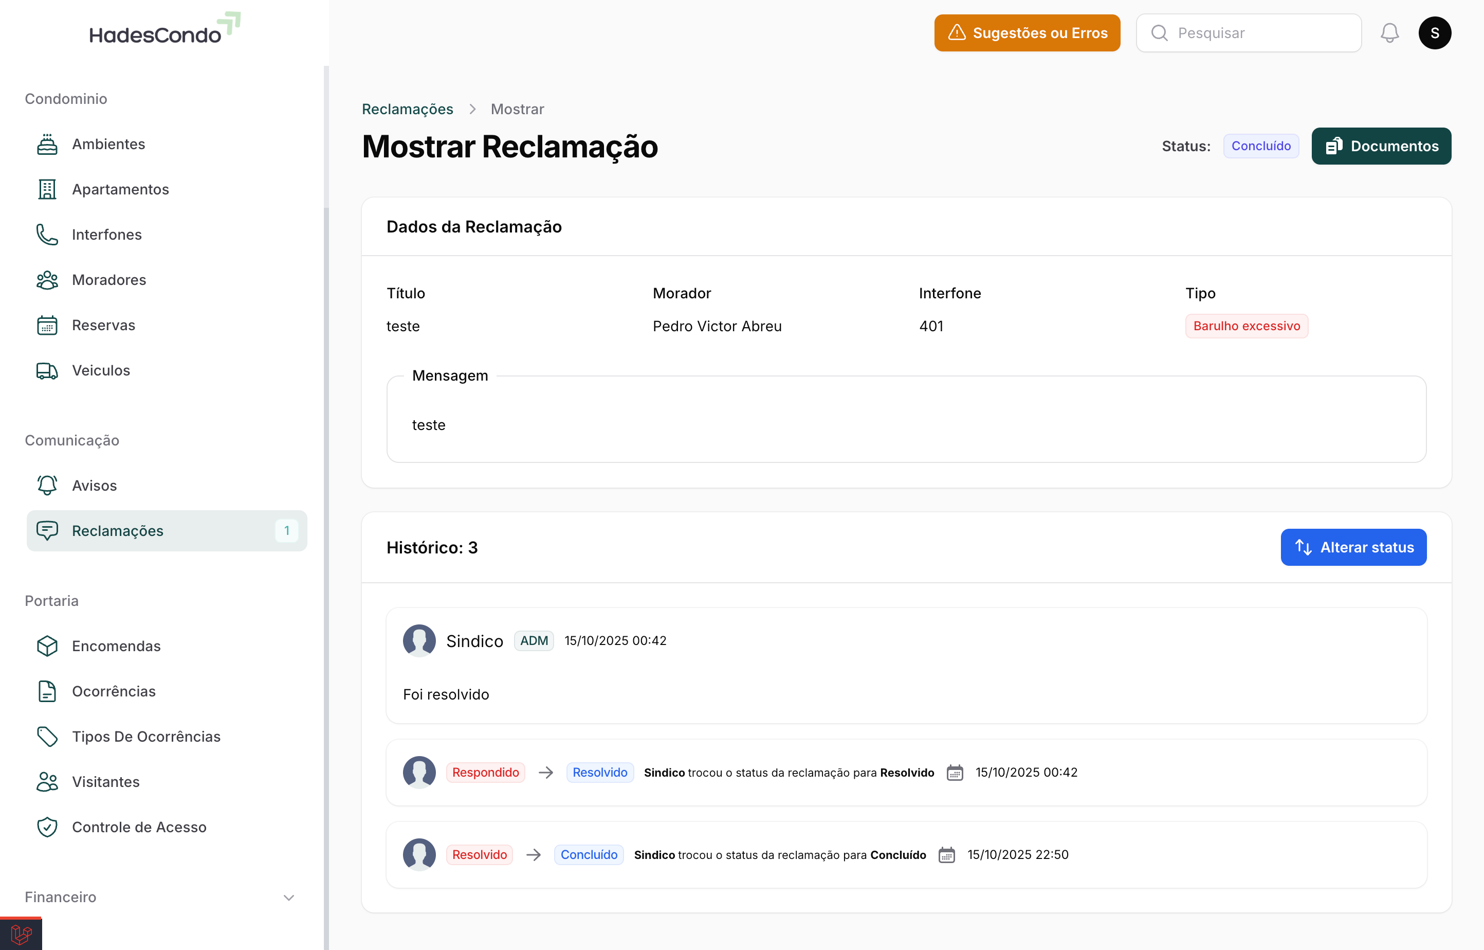Click the notification bell icon
Image resolution: width=1484 pixels, height=950 pixels.
pos(1389,33)
